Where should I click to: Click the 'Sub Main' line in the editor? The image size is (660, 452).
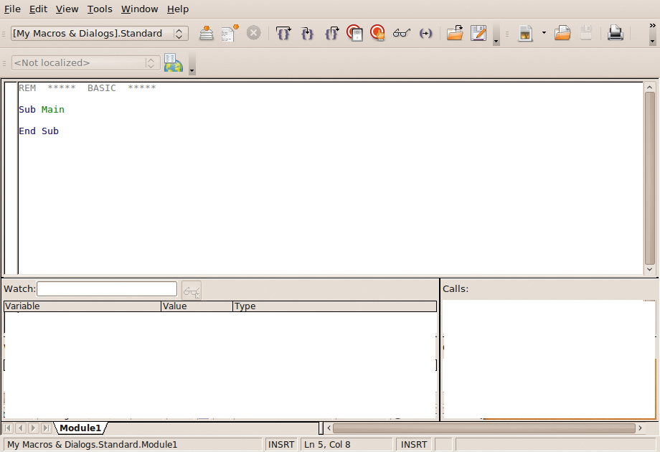(42, 110)
